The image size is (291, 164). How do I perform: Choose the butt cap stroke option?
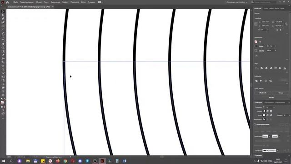click(264, 111)
